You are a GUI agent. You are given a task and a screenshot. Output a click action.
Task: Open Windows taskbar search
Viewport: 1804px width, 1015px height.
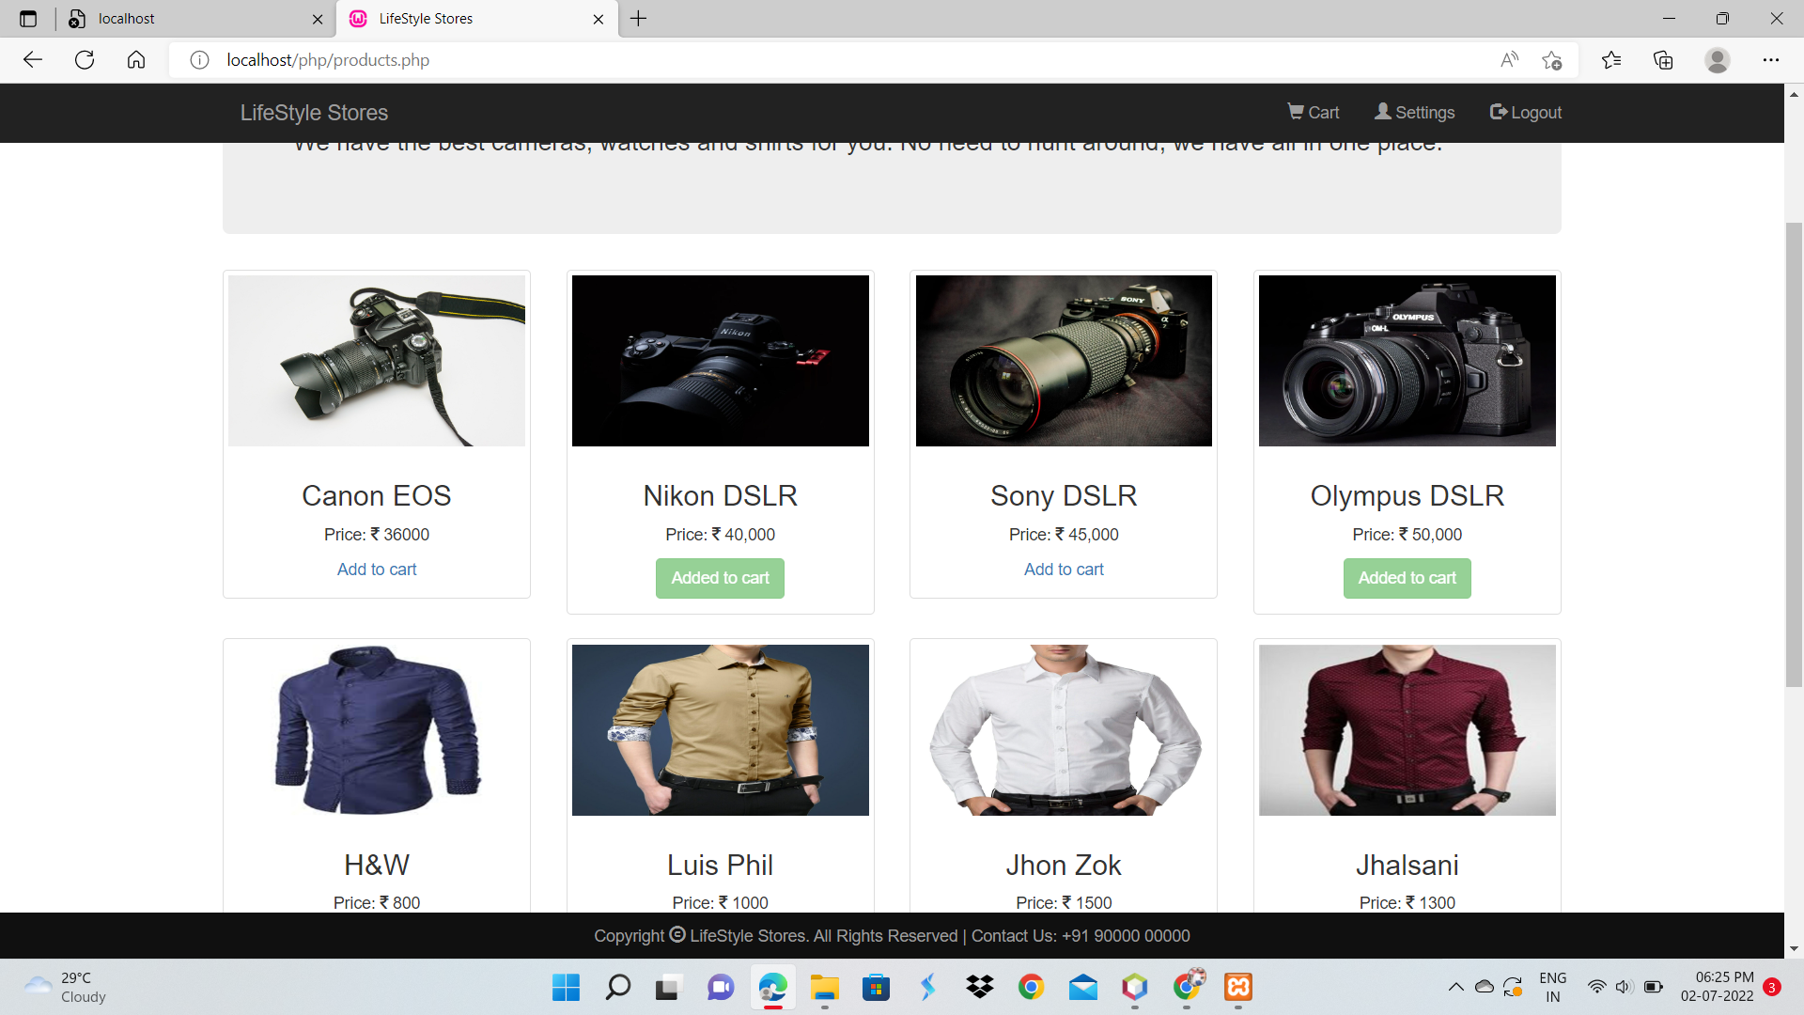(x=617, y=987)
